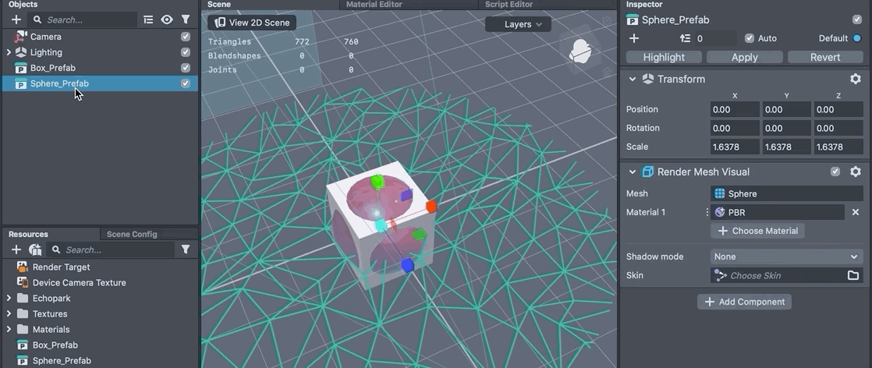Click the eye visibility icon in Objects toolbar
Screen dimensions: 872x368
(167, 19)
